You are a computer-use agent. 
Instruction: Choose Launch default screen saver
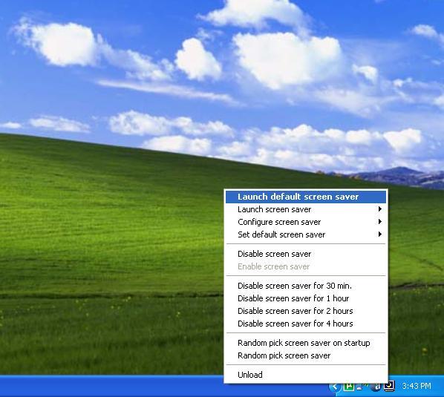pyautogui.click(x=306, y=197)
